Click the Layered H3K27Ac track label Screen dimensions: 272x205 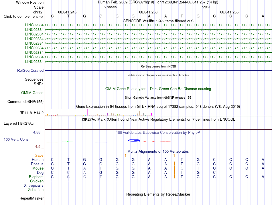19,124
